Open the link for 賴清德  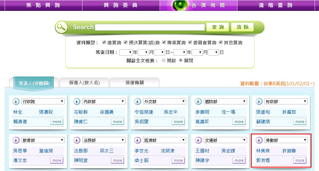pyautogui.click(x=20, y=122)
